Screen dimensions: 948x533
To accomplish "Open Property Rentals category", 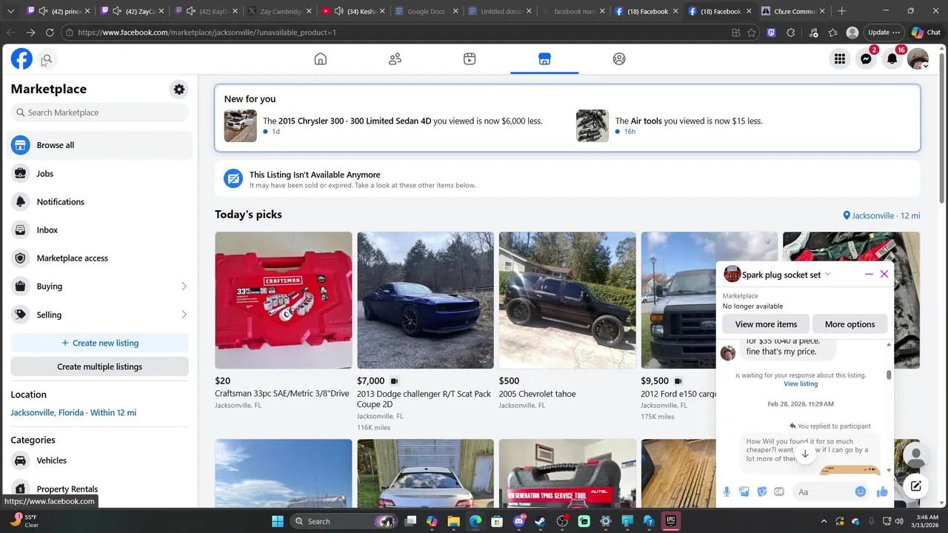I will pyautogui.click(x=101, y=489).
